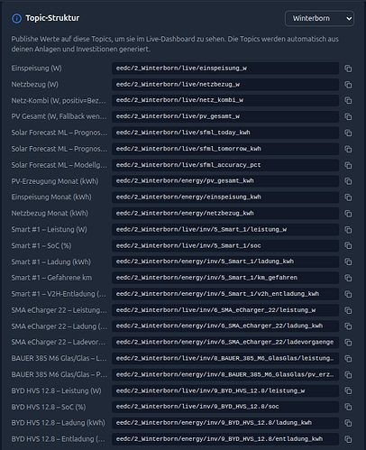The image size is (366, 450).
Task: Copy the Smart_1 ladung_kwh topic
Action: coord(348,262)
